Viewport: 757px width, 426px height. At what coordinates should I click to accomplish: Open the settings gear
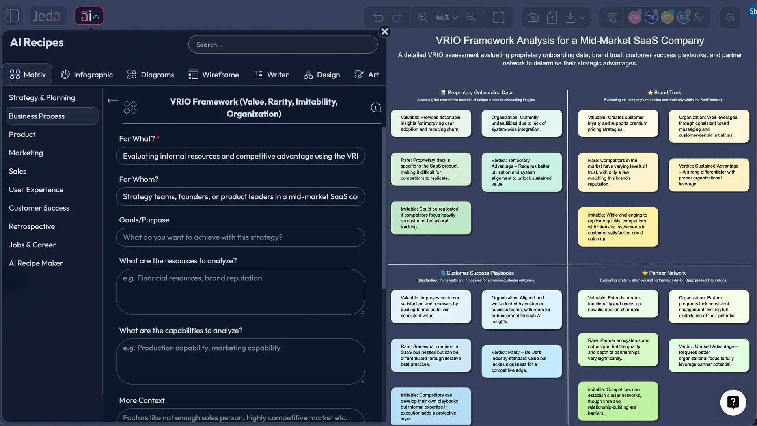pos(730,17)
